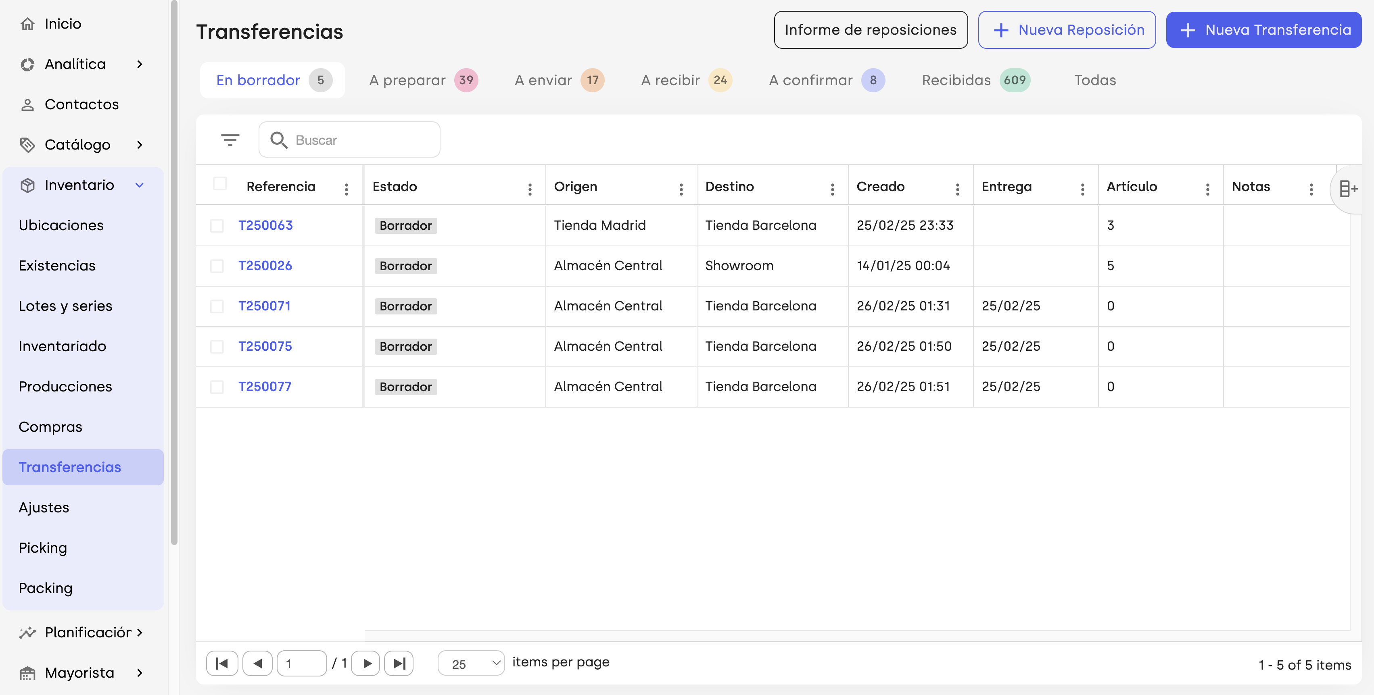Screen dimensions: 1374x695
Task: Open Referencia column options menu
Action: 347,189
